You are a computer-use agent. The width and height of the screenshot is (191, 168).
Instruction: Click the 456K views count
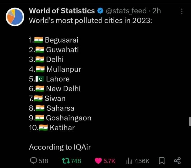click(x=142, y=161)
